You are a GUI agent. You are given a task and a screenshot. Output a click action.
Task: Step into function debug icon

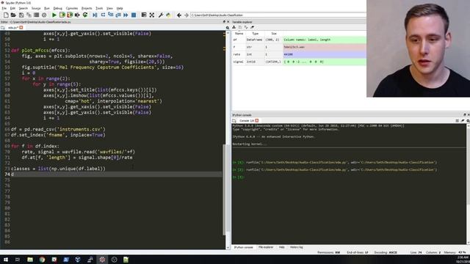[111, 15]
